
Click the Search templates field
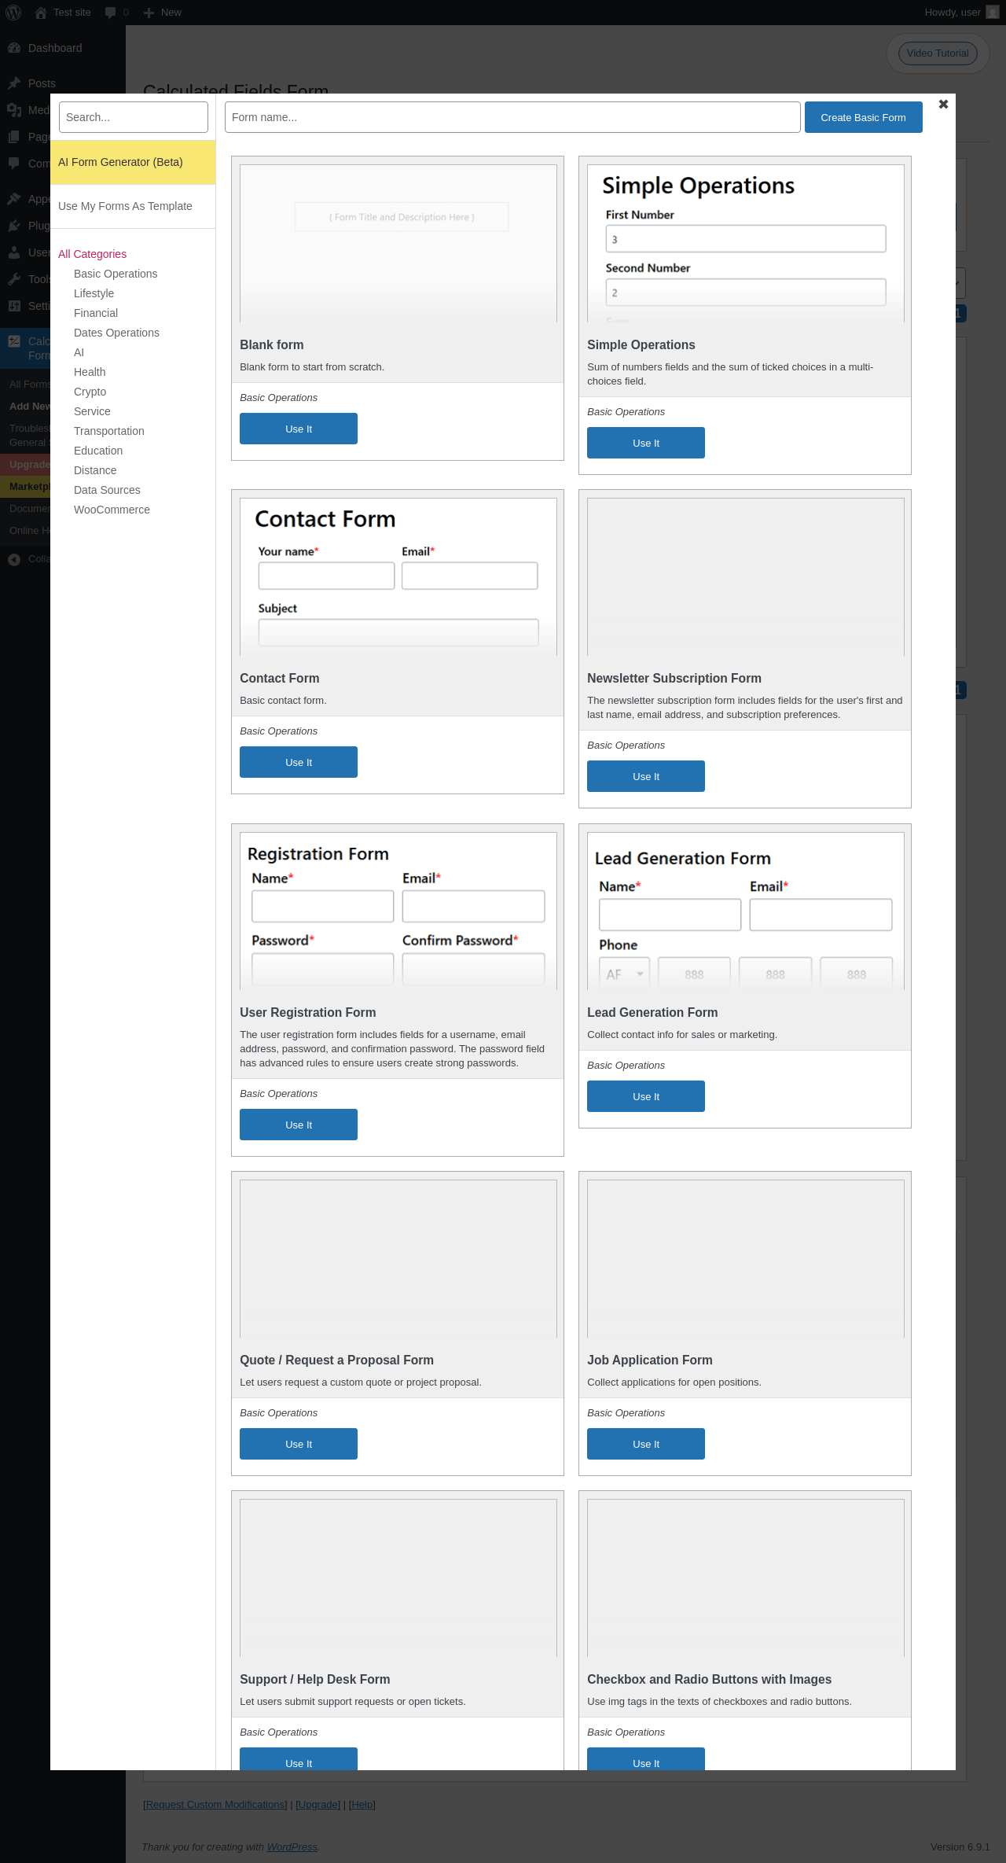pos(134,117)
